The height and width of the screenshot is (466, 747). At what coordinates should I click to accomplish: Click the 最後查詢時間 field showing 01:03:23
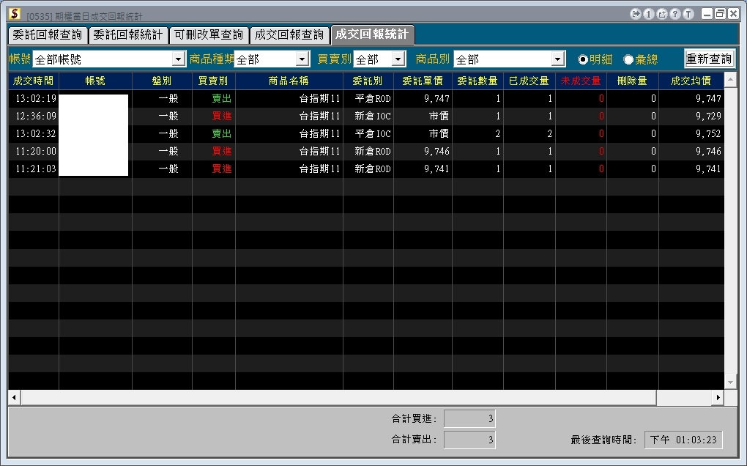tap(683, 440)
